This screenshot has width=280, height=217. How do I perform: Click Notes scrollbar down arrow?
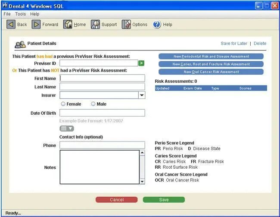pos(142,181)
